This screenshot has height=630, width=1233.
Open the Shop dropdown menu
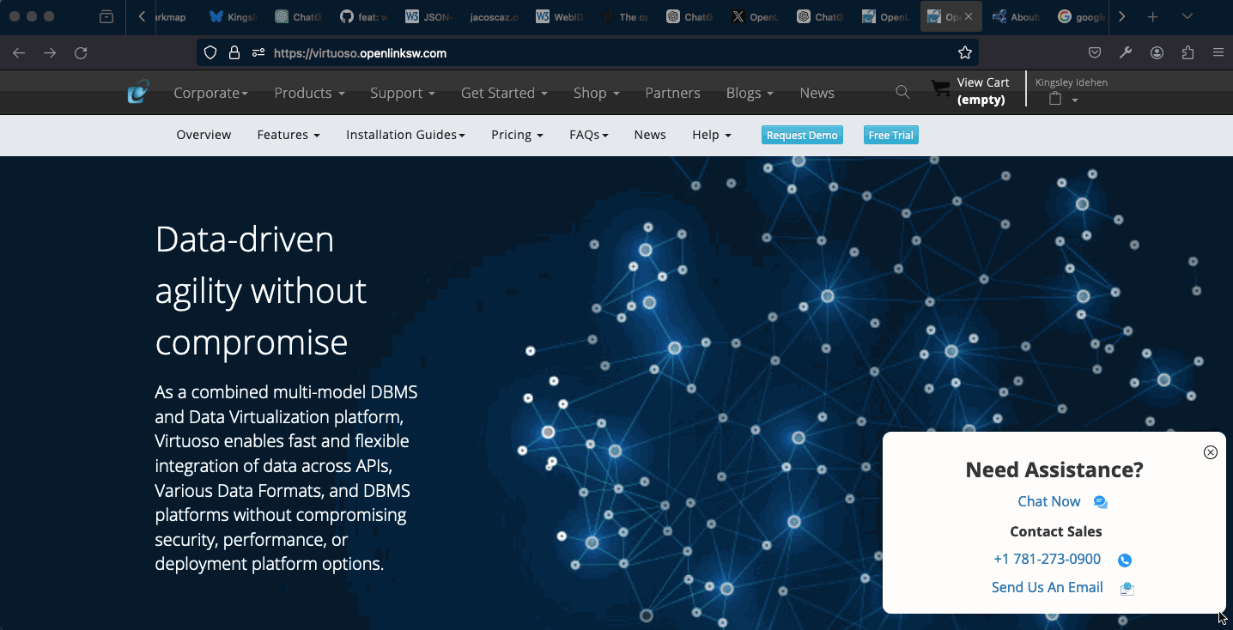pyautogui.click(x=597, y=93)
